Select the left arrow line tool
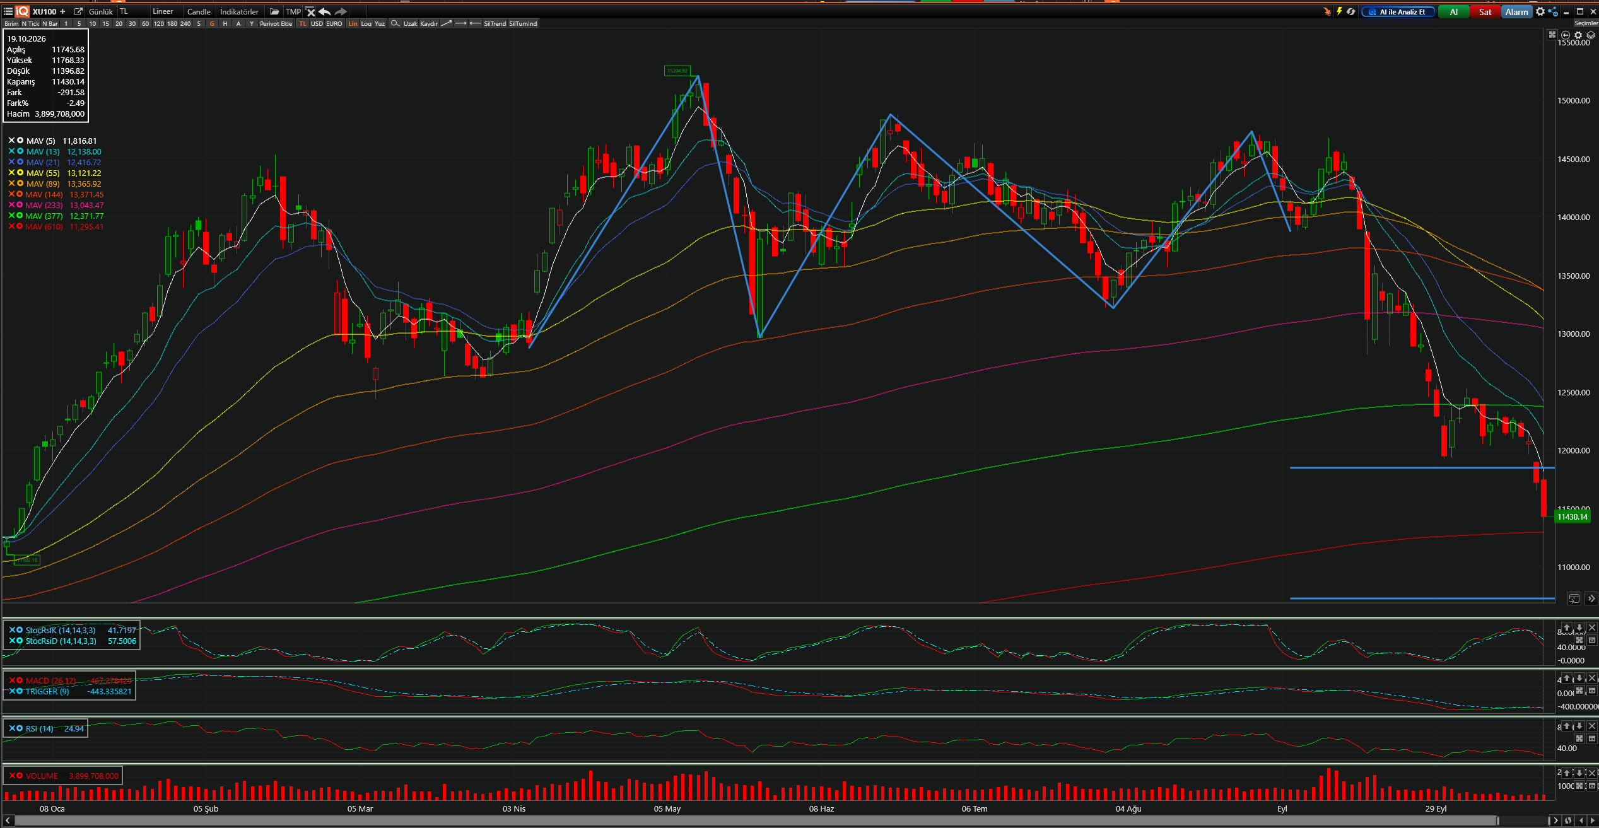 click(475, 23)
